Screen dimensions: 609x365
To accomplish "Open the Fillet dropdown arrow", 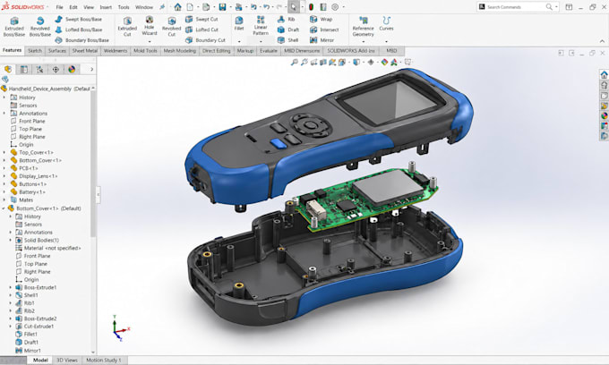I will click(239, 41).
